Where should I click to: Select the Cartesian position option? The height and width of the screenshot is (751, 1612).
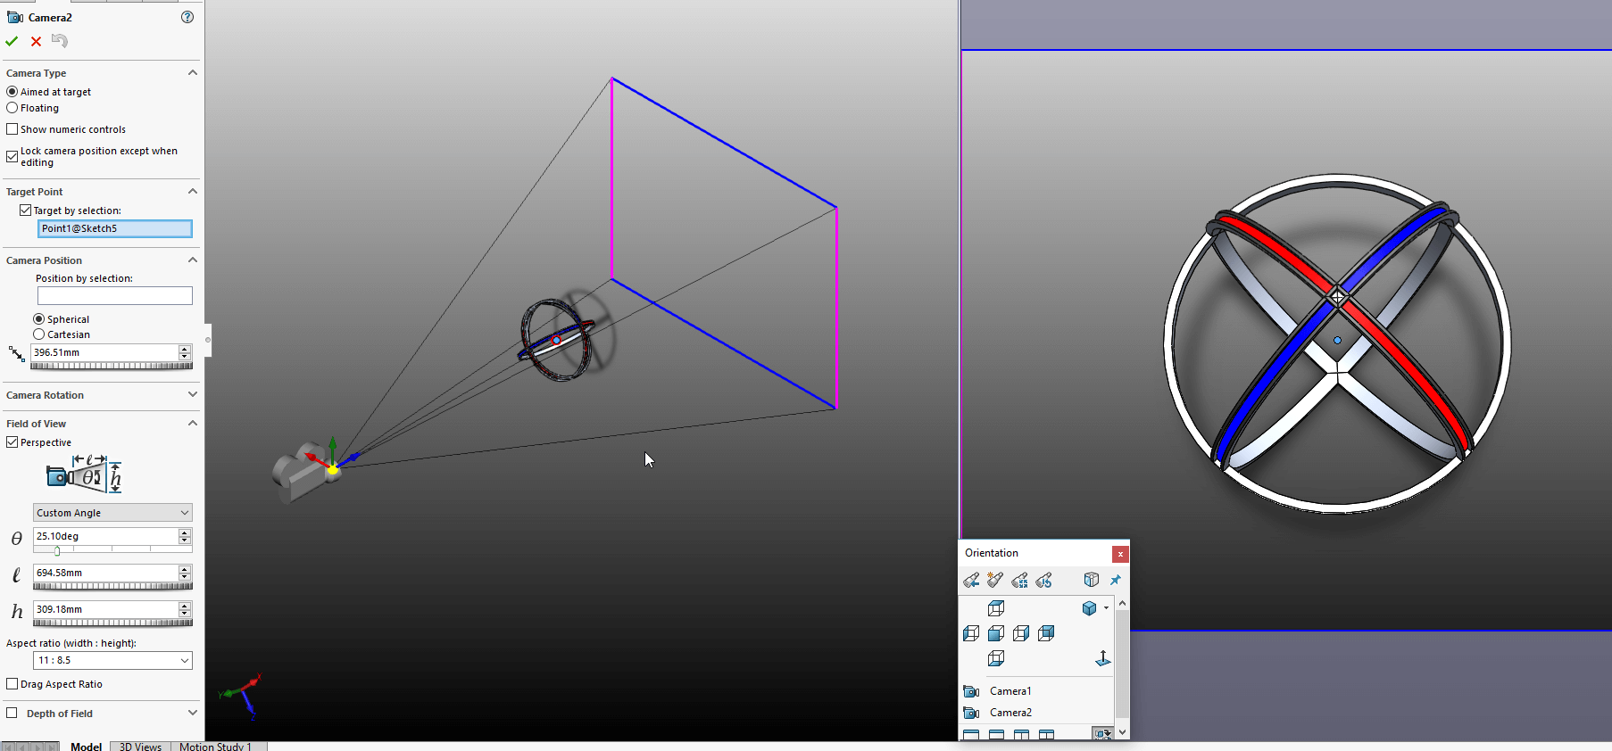pos(39,334)
